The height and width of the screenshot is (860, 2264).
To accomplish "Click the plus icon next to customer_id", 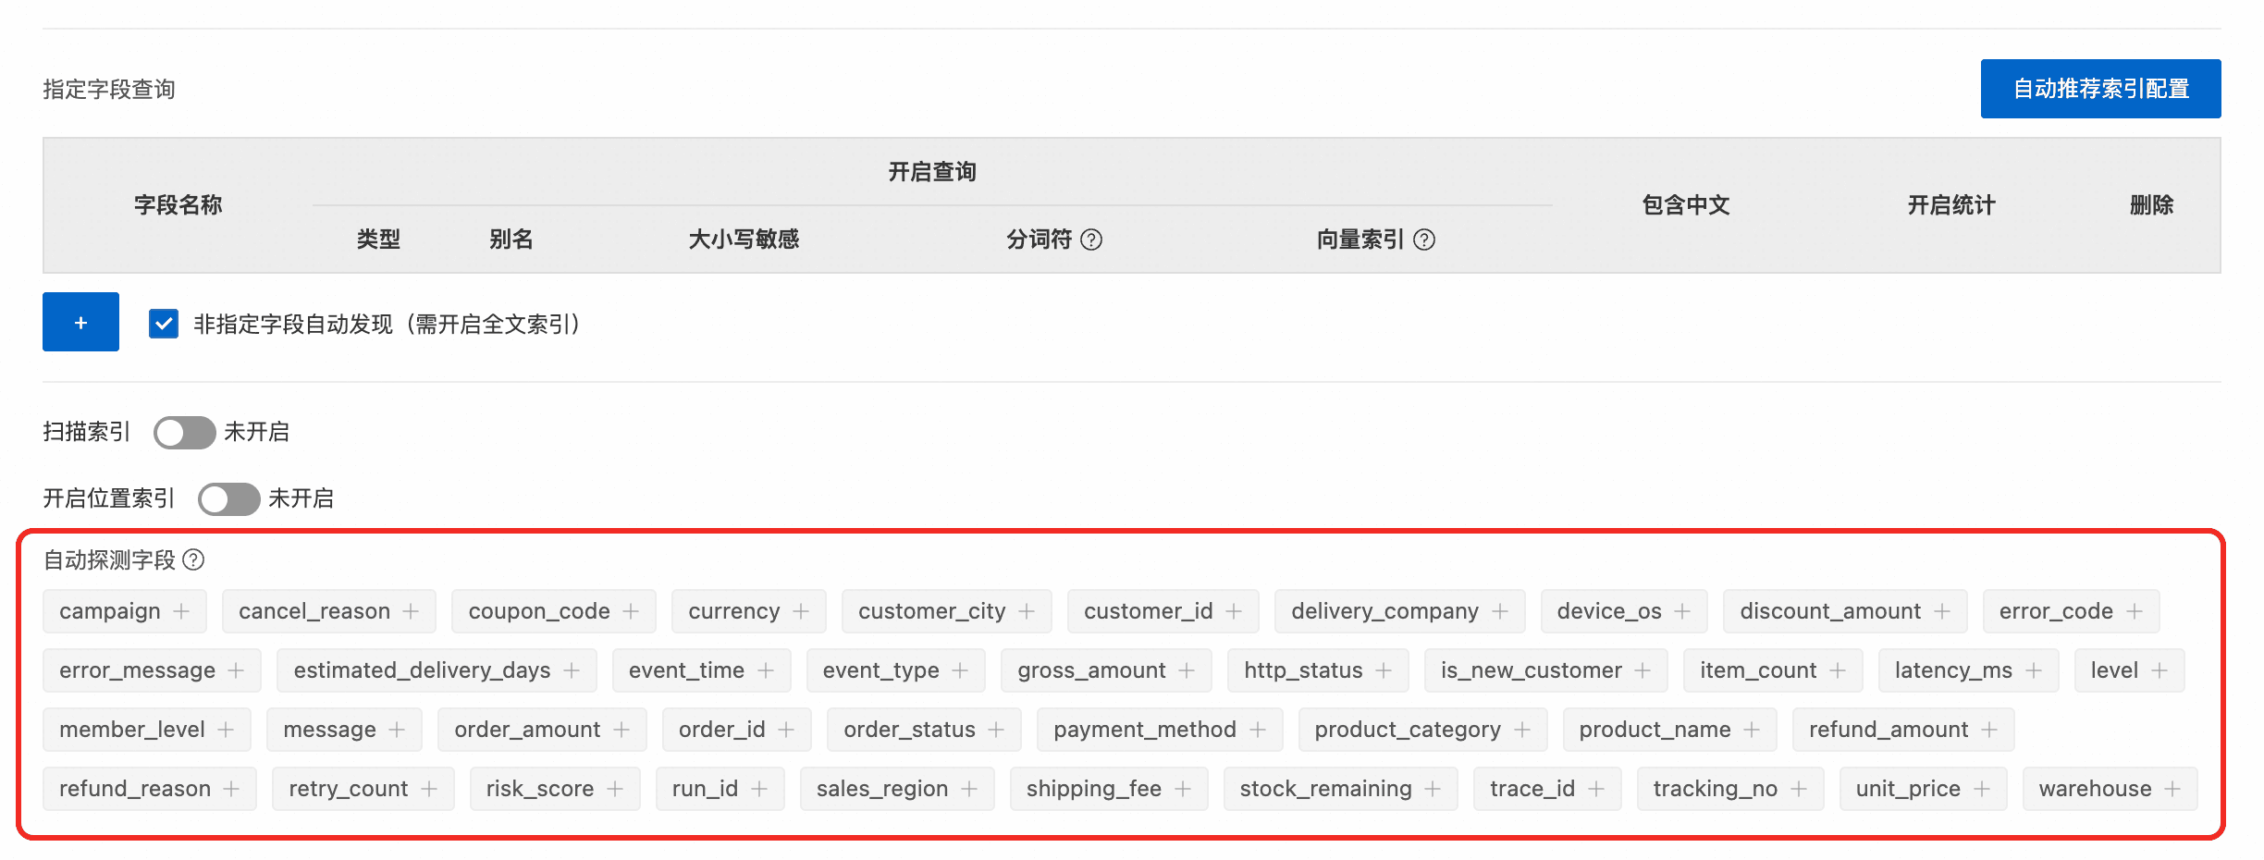I will [x=1234, y=611].
